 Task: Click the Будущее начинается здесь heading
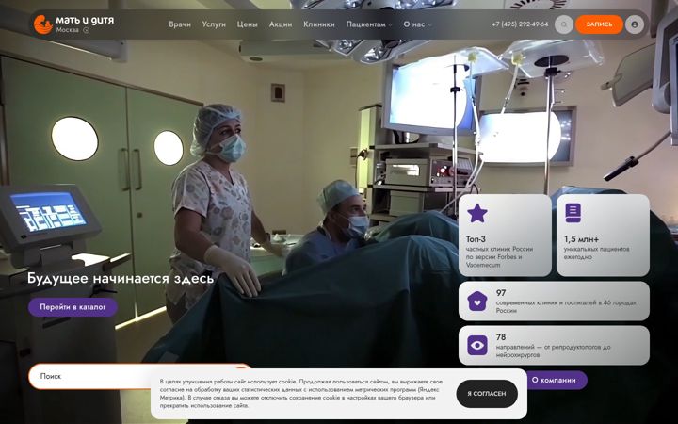click(121, 279)
